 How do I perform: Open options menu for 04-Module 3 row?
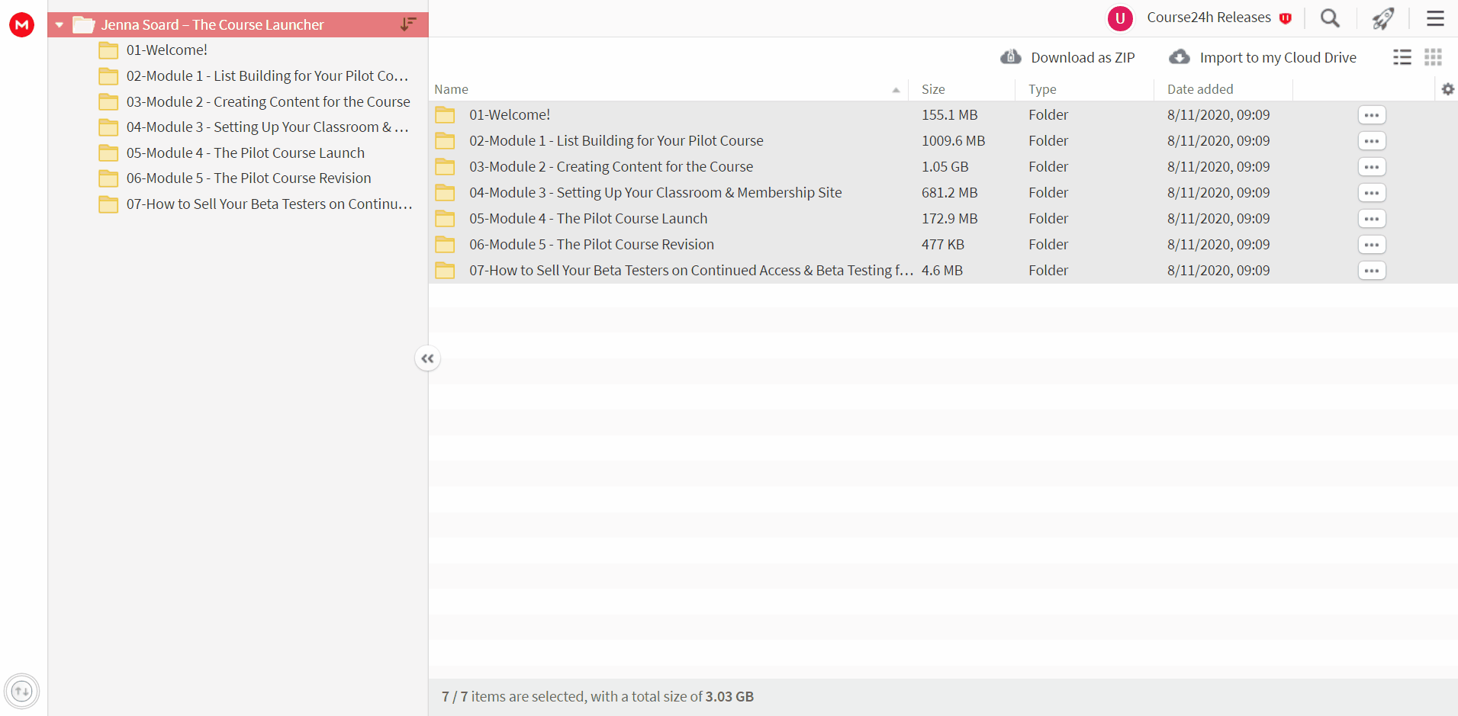(x=1372, y=193)
